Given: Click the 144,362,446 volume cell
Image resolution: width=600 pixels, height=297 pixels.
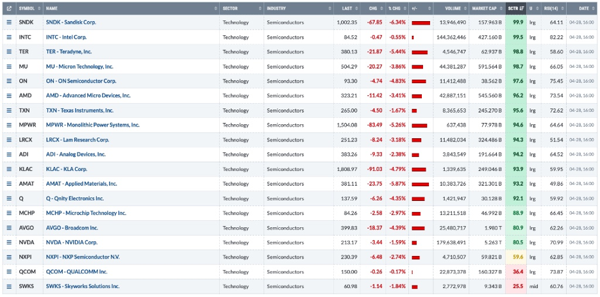Looking at the screenshot, I should 451,37.
